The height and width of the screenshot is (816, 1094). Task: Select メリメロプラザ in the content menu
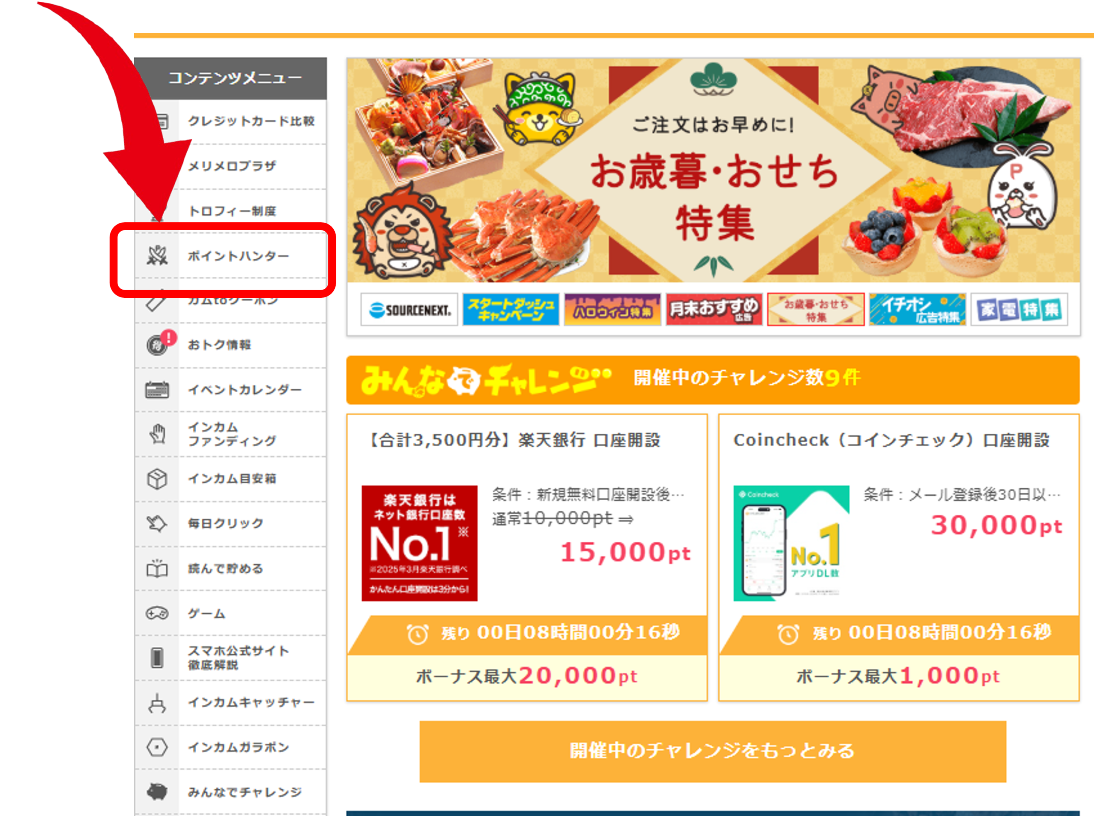point(231,167)
